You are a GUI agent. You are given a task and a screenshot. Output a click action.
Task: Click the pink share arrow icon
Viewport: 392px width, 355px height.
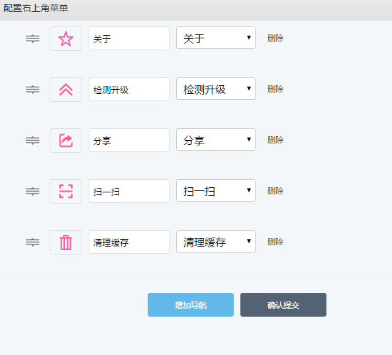tap(66, 141)
